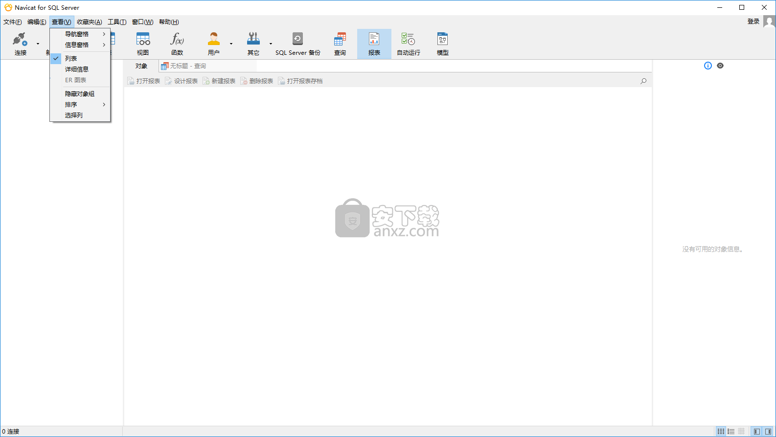Switch to ER diagram view in status bar
Screen dimensions: 776x437
tap(741, 432)
